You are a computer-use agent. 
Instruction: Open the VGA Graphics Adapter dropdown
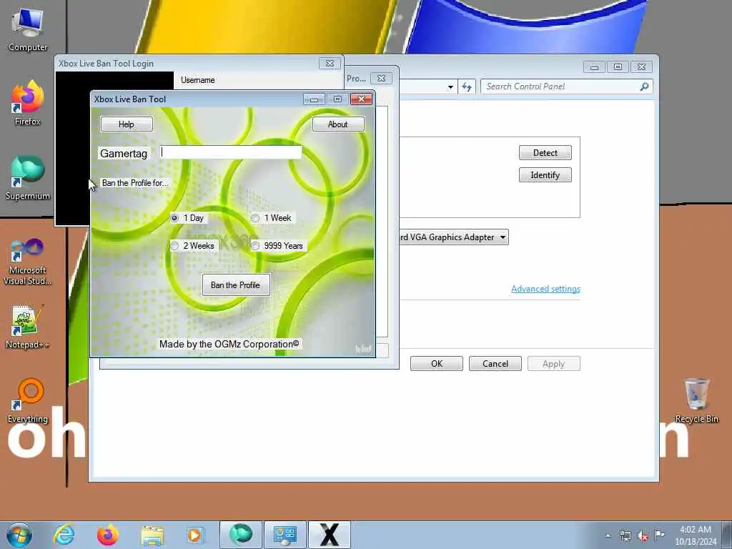[x=454, y=237]
